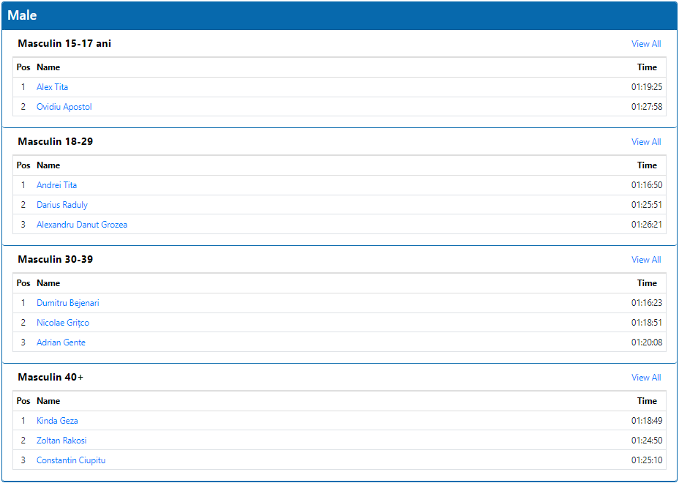Click the Masculin 40+ category heading
Viewport: 679px width, 483px height.
tap(50, 378)
